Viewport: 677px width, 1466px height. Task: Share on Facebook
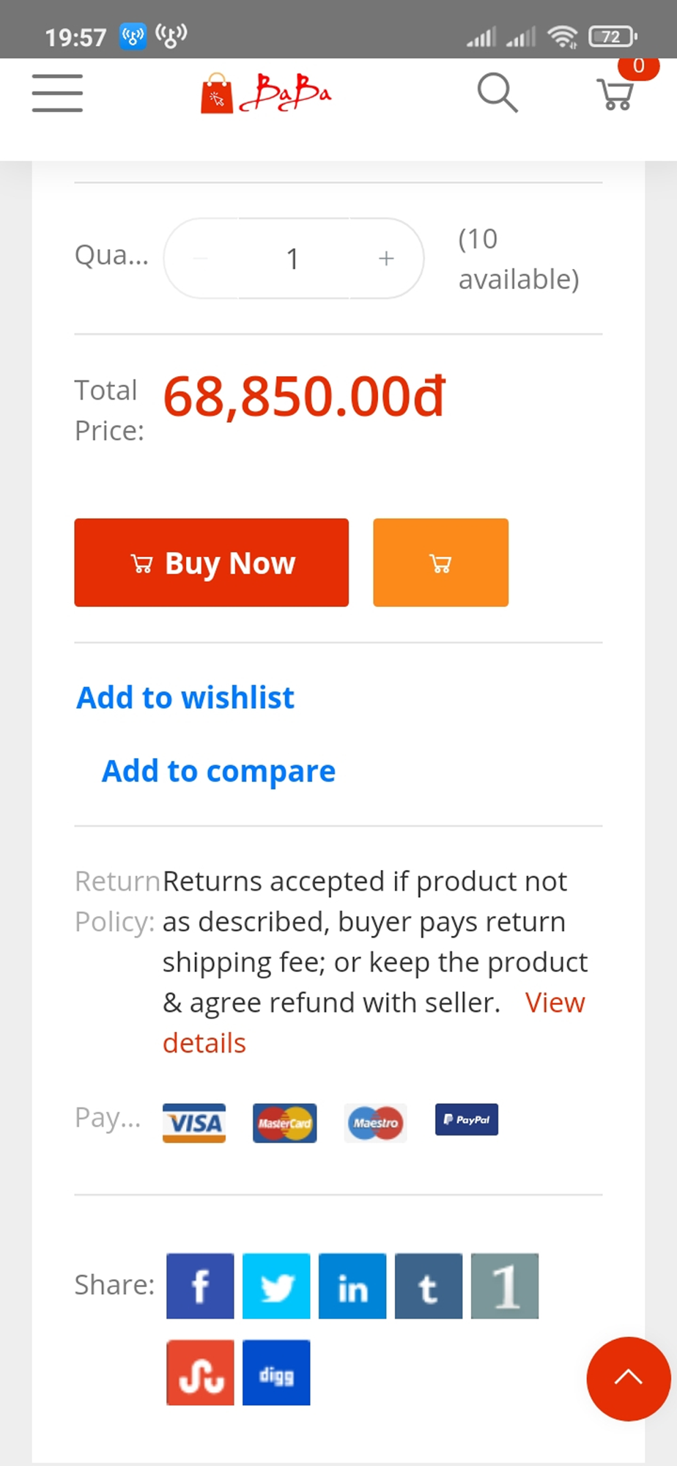coord(200,1286)
